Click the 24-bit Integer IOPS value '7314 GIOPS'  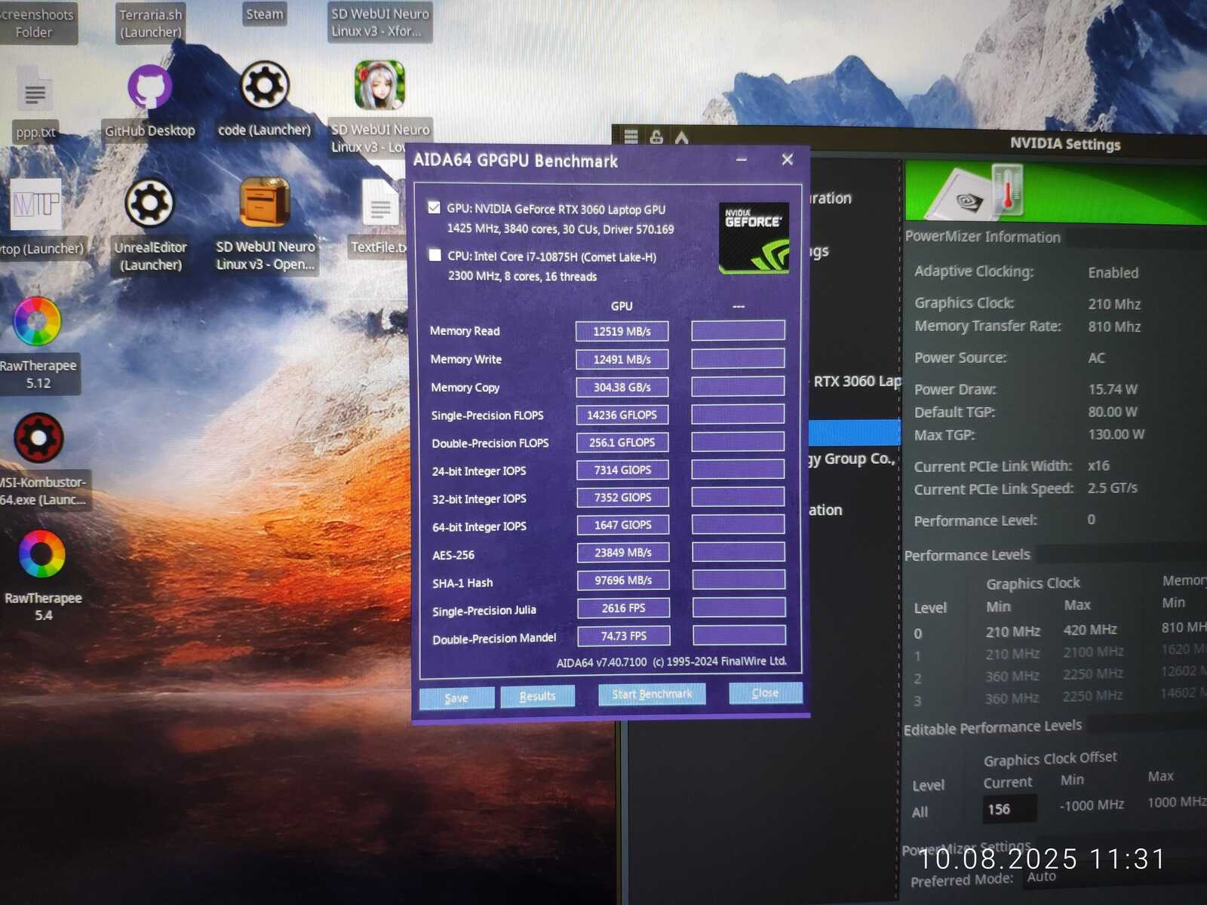[623, 470]
